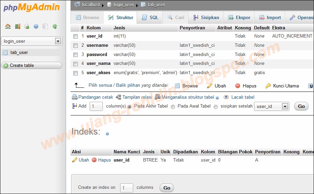This screenshot has height=194, width=314.
Task: Switch to the Struktur tab
Action: point(120,17)
